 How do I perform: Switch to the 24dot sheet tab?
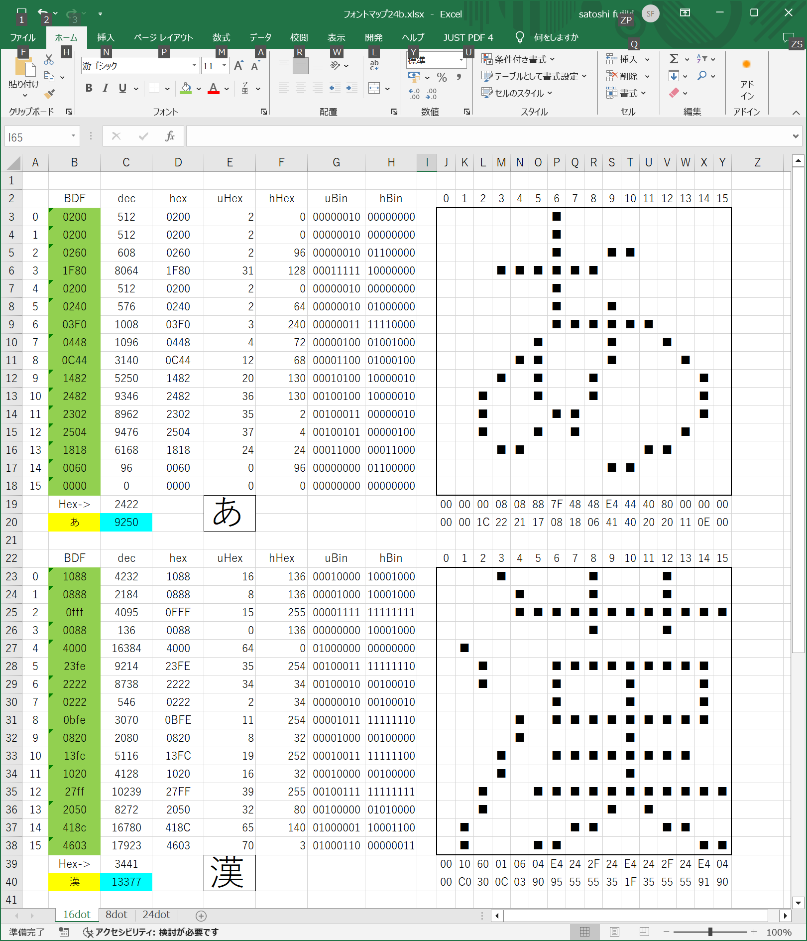(156, 914)
